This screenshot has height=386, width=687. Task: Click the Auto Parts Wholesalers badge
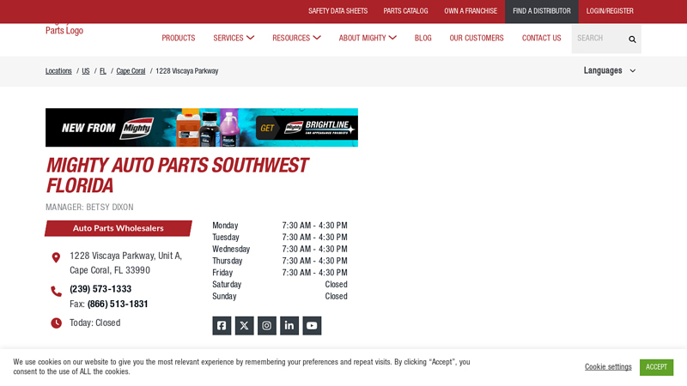point(119,228)
